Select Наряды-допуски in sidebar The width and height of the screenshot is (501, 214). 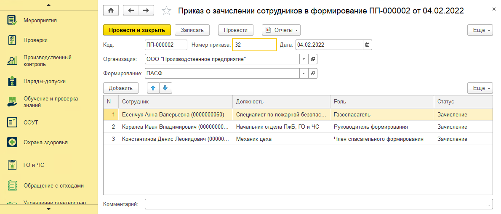point(45,81)
